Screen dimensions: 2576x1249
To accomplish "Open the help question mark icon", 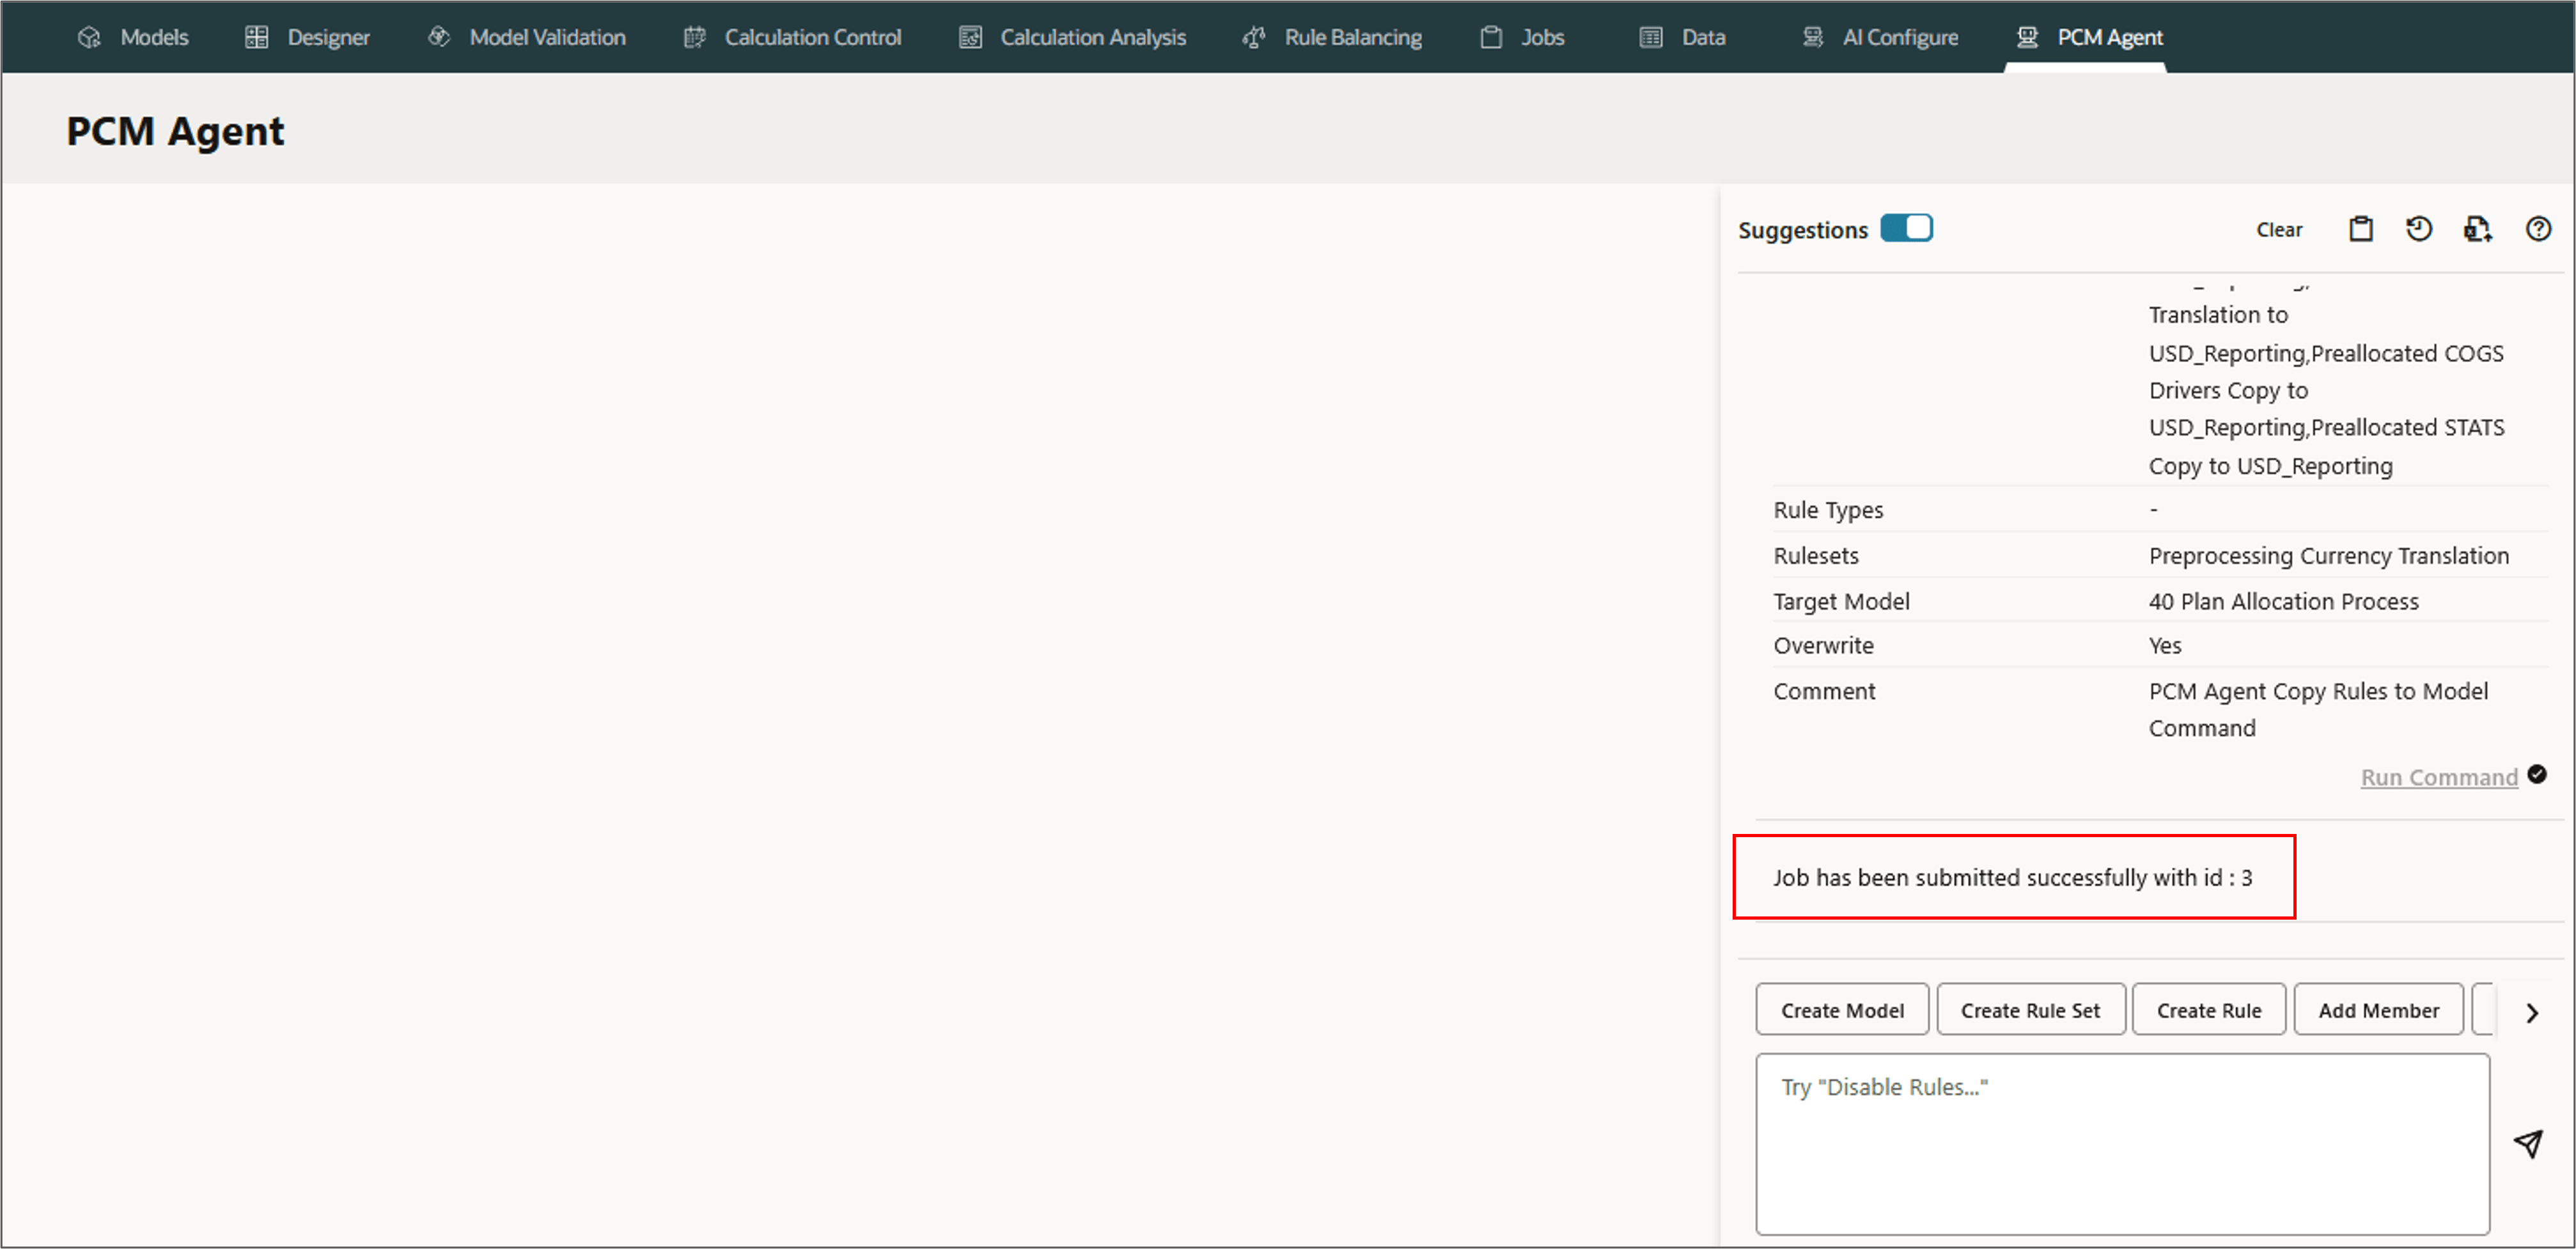I will (2537, 229).
